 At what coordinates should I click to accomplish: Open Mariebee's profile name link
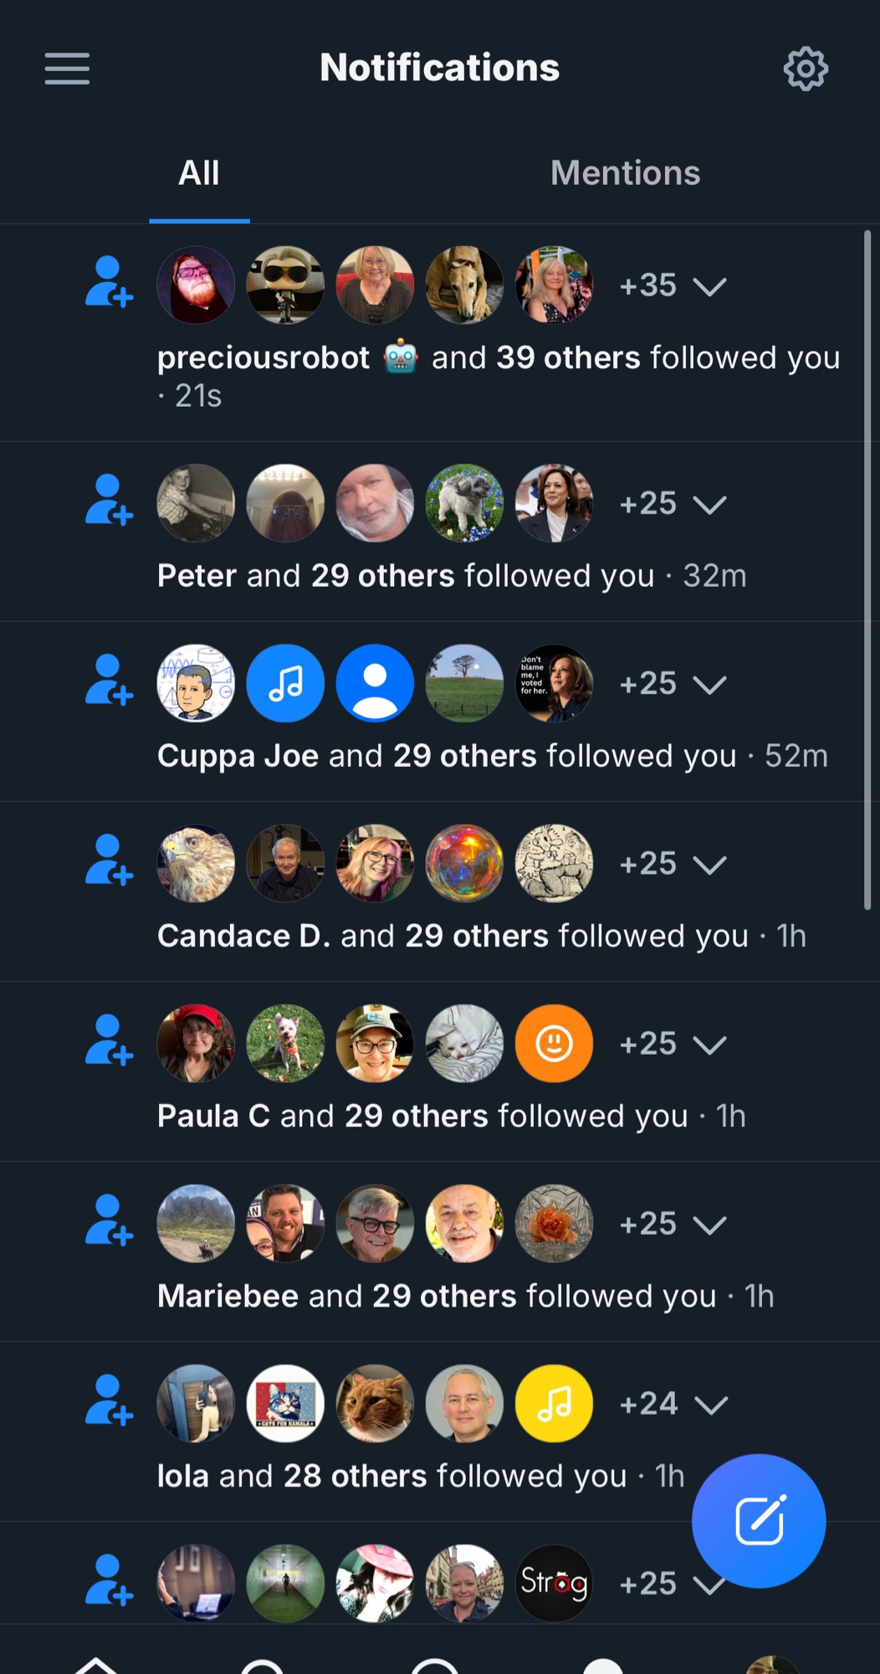click(x=228, y=1296)
